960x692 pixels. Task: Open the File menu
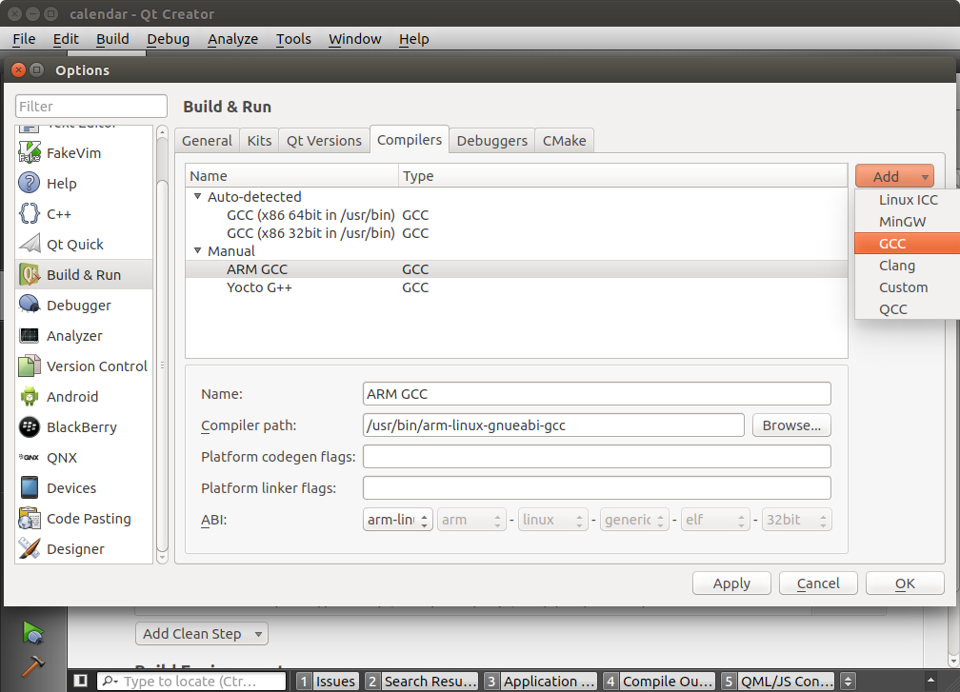(x=24, y=39)
